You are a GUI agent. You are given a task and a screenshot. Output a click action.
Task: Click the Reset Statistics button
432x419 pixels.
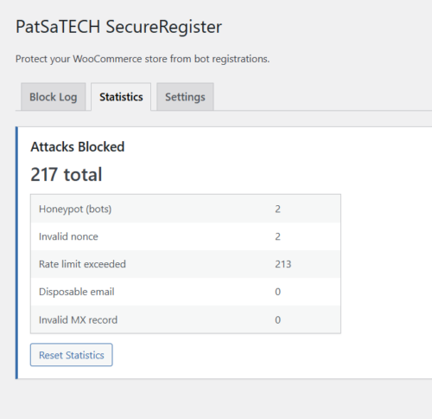[x=72, y=355]
